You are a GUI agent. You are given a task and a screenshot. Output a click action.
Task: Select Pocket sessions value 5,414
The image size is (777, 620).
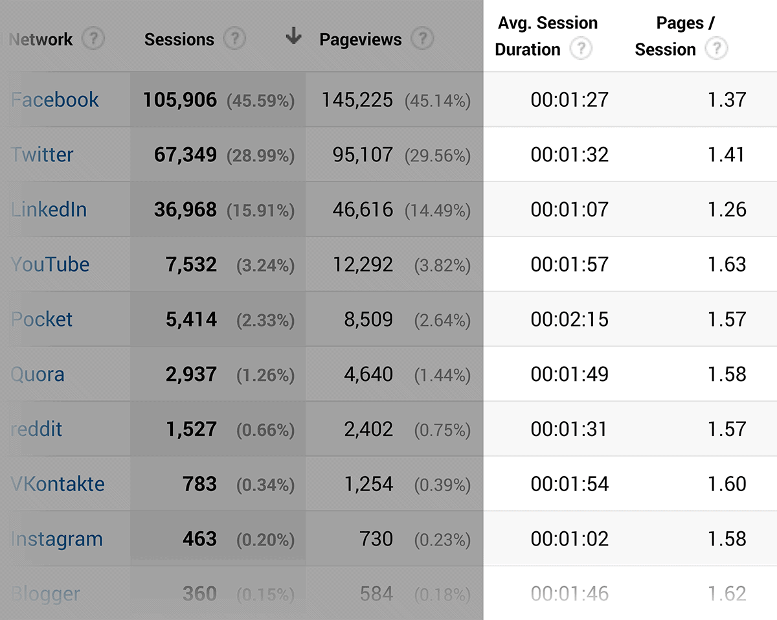point(191,319)
